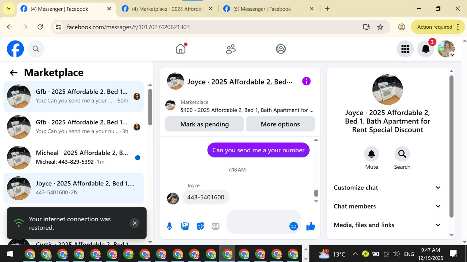
Task: Open the account profile picture menu
Action: click(x=446, y=49)
